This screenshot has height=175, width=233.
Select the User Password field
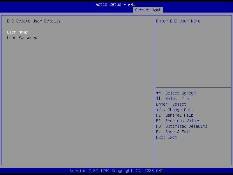pos(22,38)
